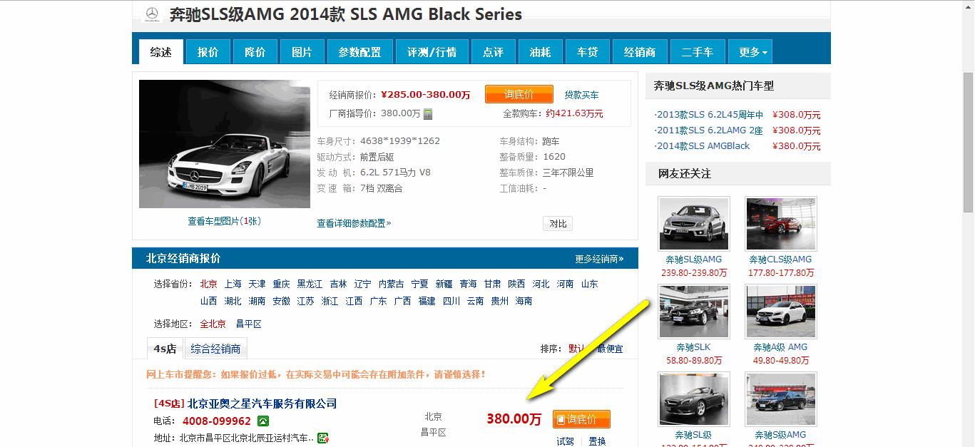Select province 内蒙古
This screenshot has height=447, width=975.
391,284
